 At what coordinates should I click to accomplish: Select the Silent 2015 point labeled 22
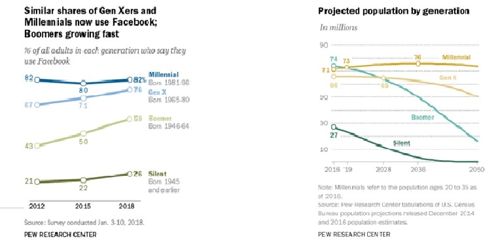(83, 180)
